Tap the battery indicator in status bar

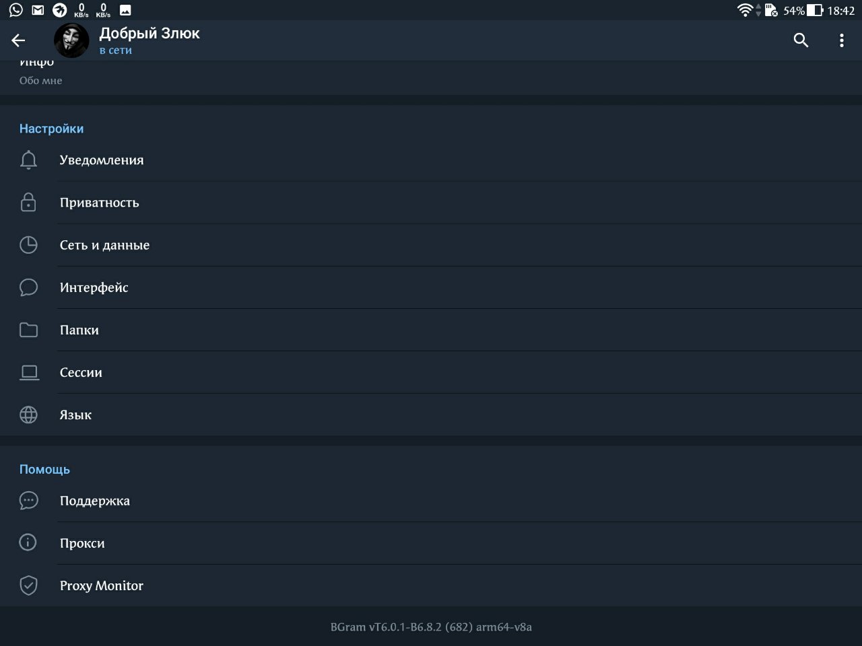pyautogui.click(x=815, y=10)
